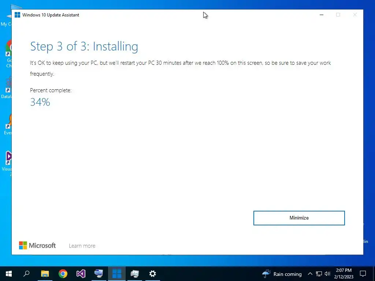Open the Learn more link
375x281 pixels.
coord(82,246)
